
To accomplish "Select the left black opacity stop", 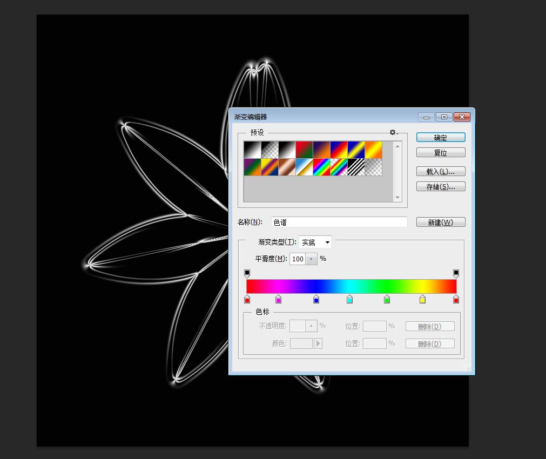I will [247, 273].
